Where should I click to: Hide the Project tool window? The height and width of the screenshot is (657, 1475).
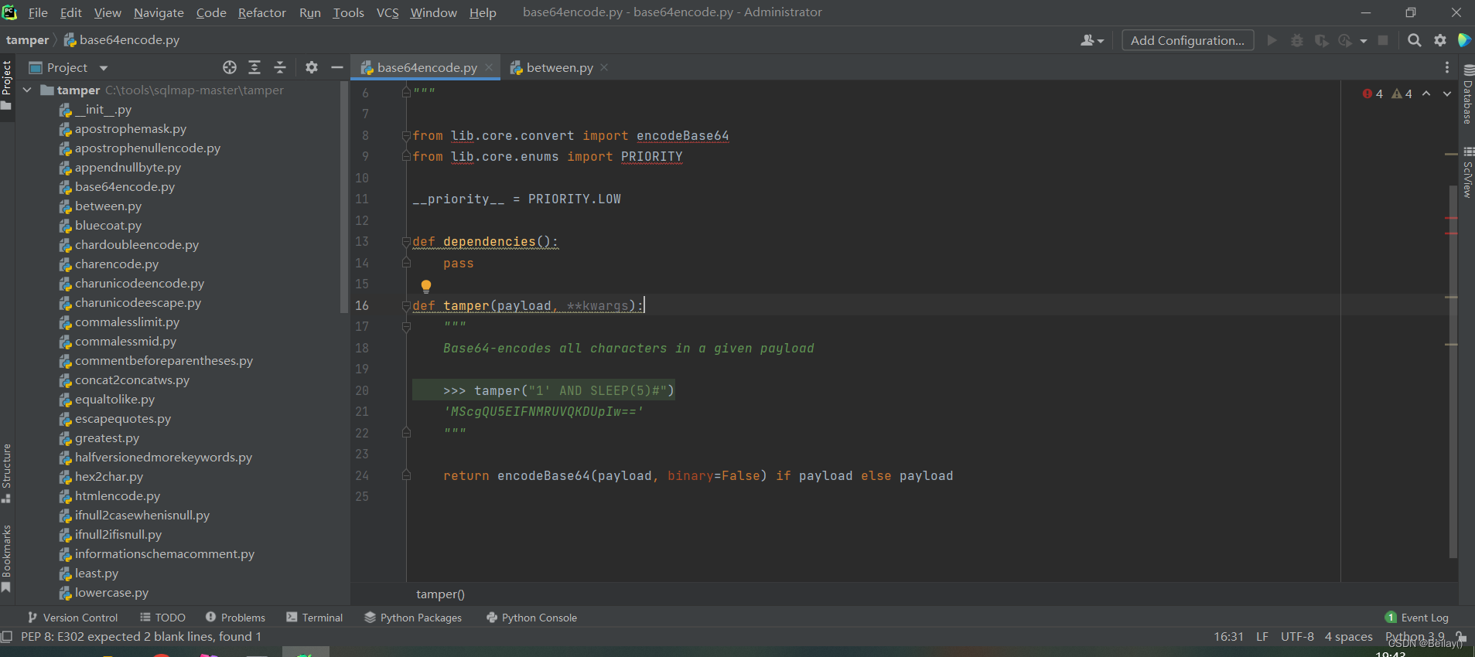337,67
